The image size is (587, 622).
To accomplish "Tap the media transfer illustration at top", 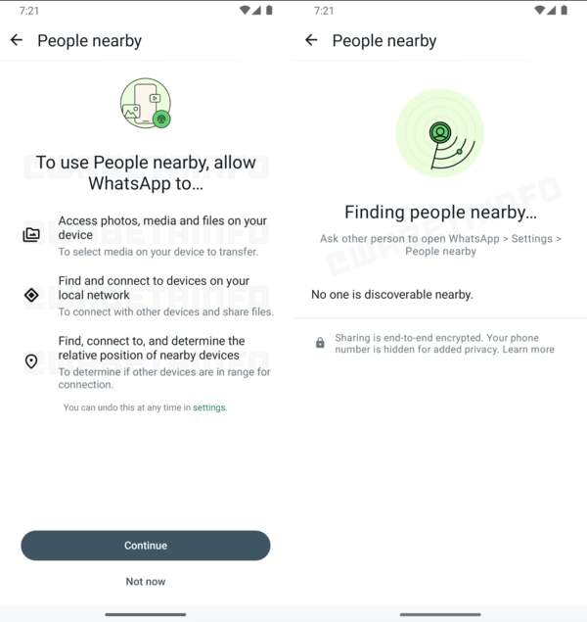I will tap(146, 104).
